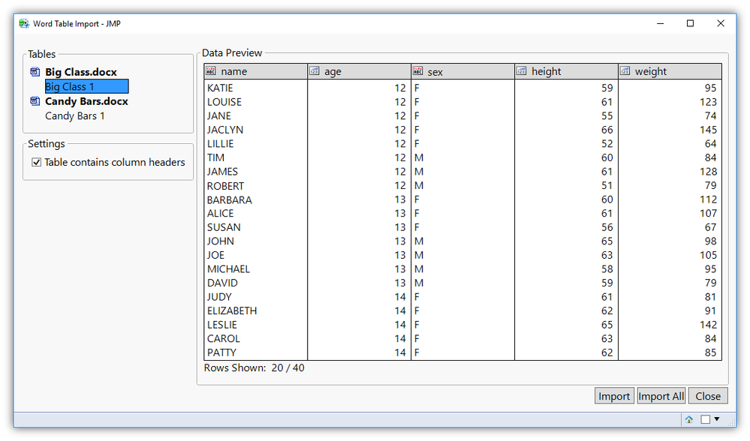Click the JMP home window icon in status bar
This screenshot has width=750, height=441.
coord(688,419)
